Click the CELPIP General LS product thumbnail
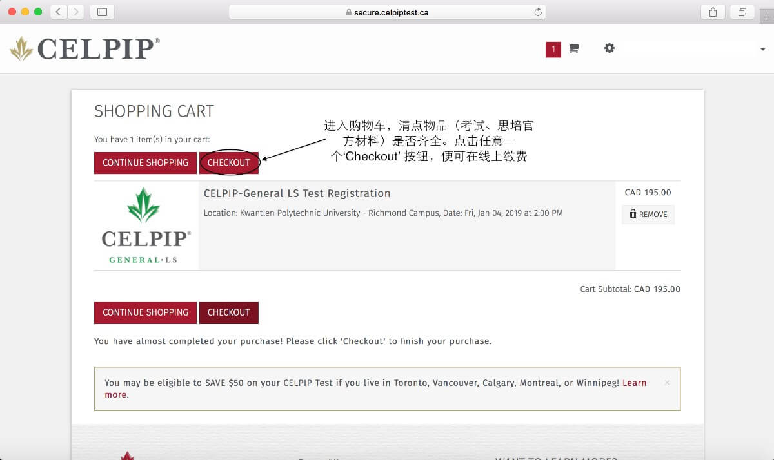Image resolution: width=774 pixels, height=460 pixels. pyautogui.click(x=146, y=225)
